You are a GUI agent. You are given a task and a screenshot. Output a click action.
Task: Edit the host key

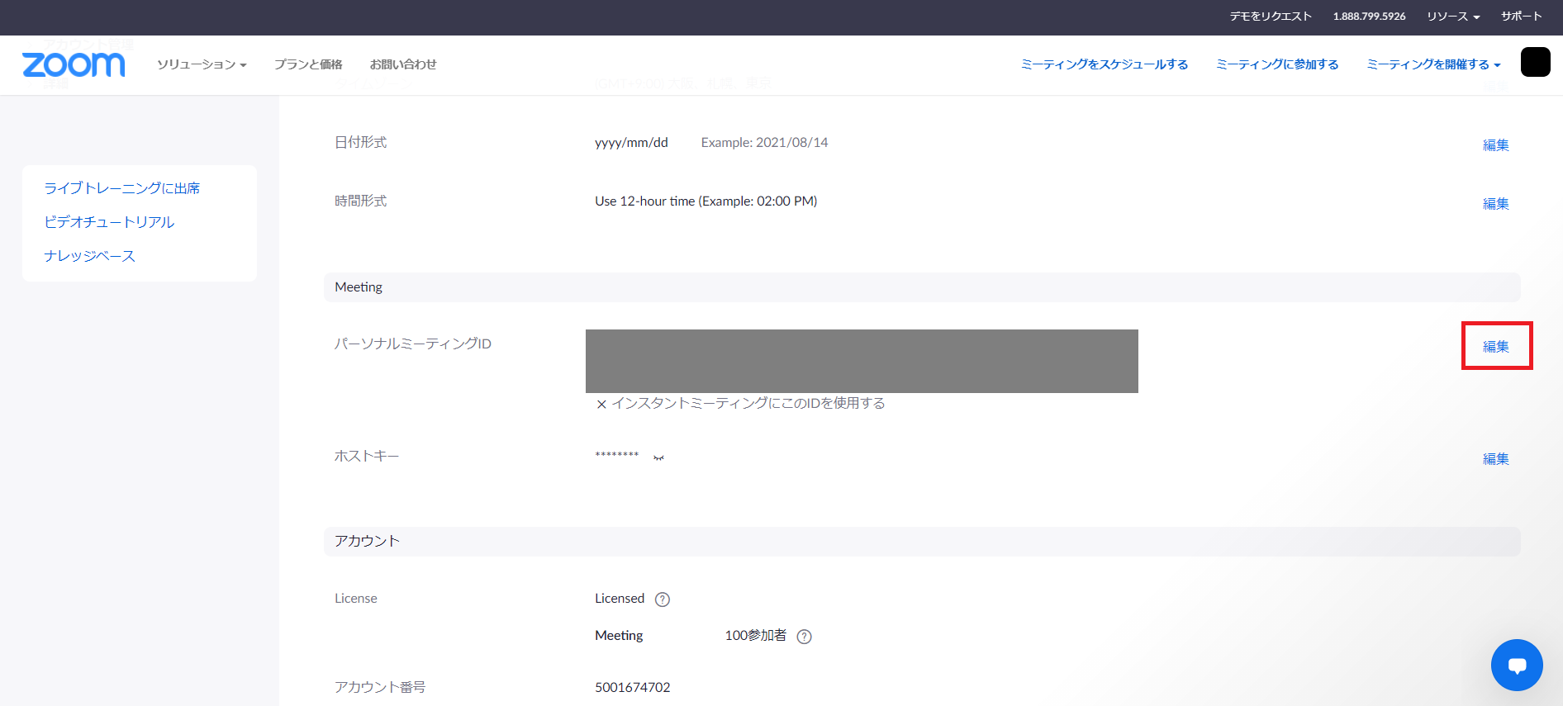pyautogui.click(x=1495, y=459)
